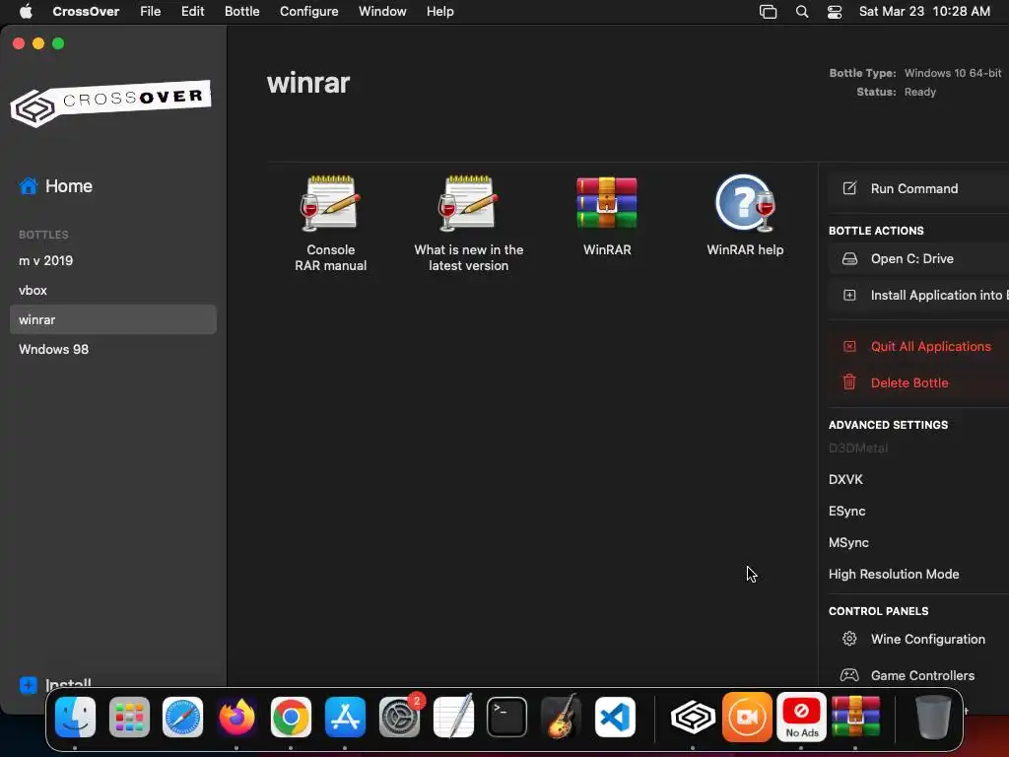
Task: Click the Home house icon in sidebar
Action: pyautogui.click(x=29, y=186)
